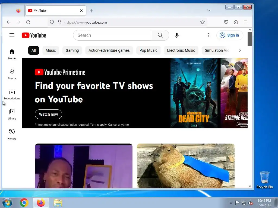The height and width of the screenshot is (208, 278).
Task: Select the Pop Music chip
Action: point(149,50)
